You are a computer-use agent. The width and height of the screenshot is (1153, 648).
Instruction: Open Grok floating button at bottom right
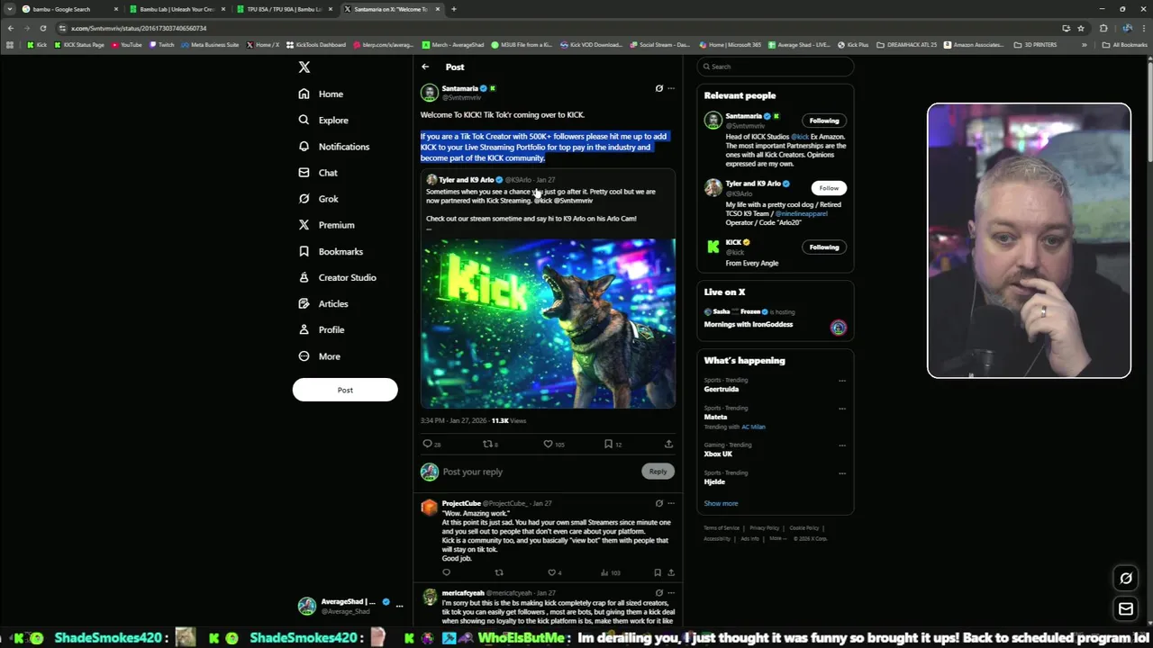pos(1126,578)
